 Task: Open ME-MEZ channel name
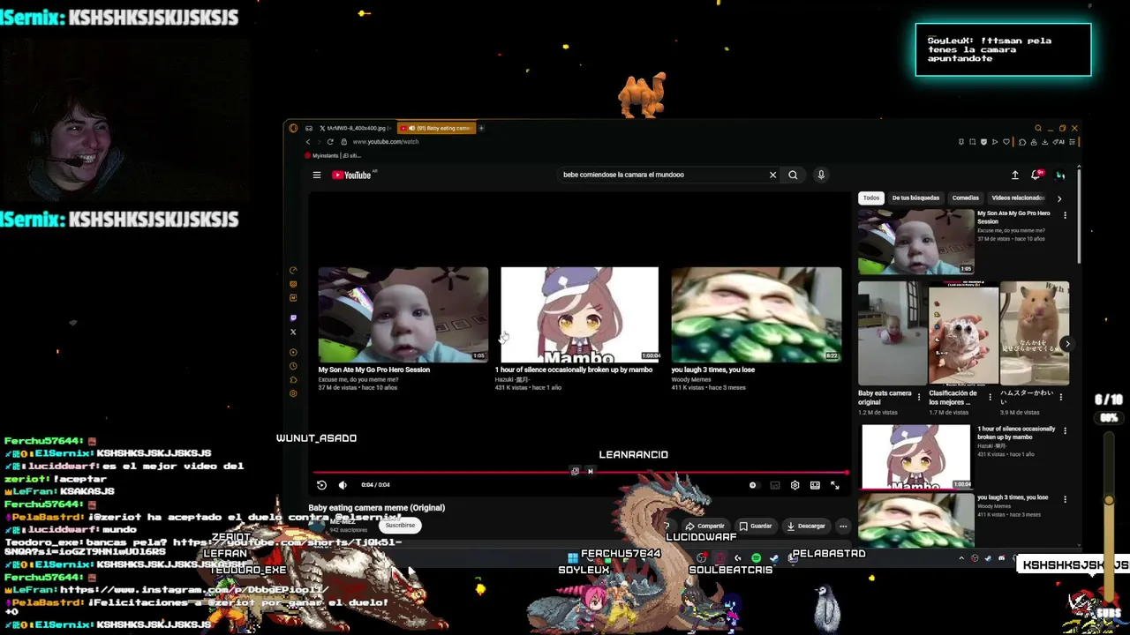coord(343,521)
